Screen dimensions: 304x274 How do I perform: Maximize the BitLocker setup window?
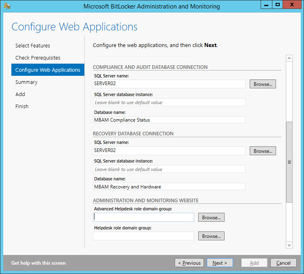(277, 4)
